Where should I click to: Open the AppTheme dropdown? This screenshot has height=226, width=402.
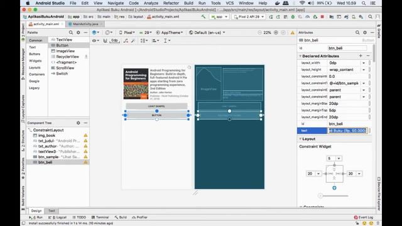tap(170, 33)
